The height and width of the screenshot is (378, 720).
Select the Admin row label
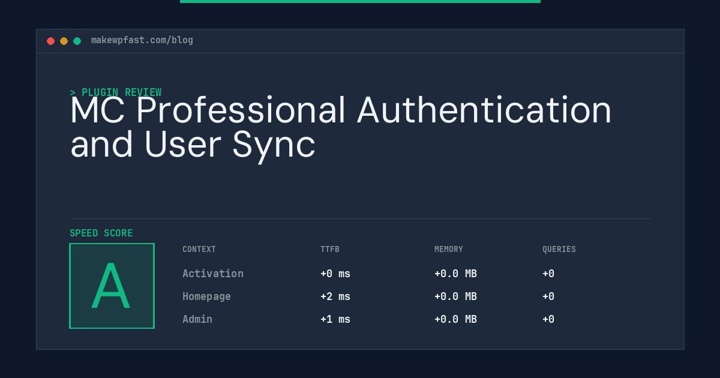[197, 319]
